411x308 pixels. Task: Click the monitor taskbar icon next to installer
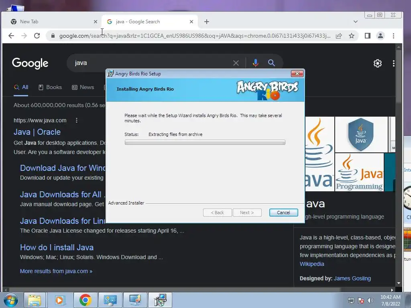(135, 300)
